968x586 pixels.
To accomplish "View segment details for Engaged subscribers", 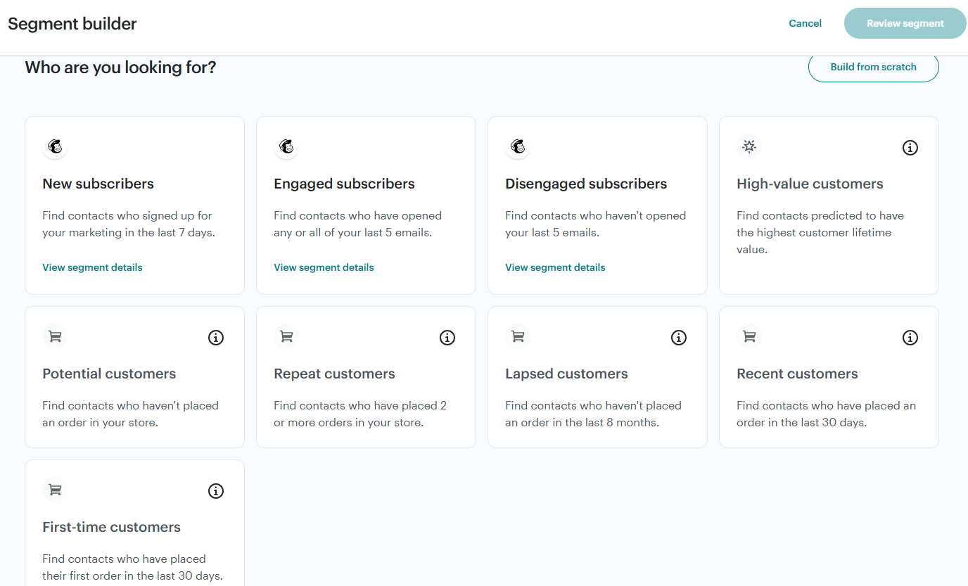I will pyautogui.click(x=324, y=267).
